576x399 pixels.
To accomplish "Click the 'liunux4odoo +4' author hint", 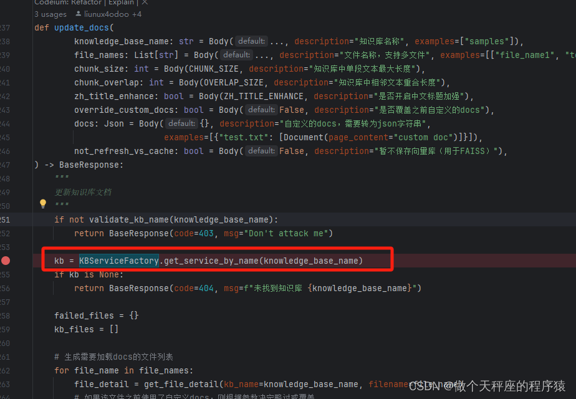I will (x=113, y=14).
